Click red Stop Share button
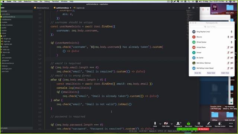Image resolution: width=238 pixels, height=134 pixels. [x=203, y=129]
